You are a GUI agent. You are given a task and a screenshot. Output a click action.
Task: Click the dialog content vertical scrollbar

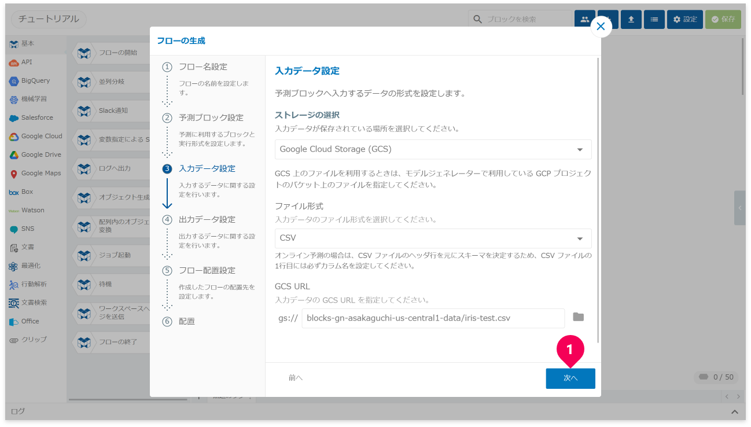coord(598,200)
